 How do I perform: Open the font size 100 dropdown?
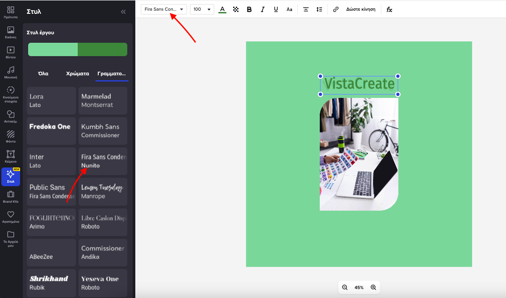202,9
